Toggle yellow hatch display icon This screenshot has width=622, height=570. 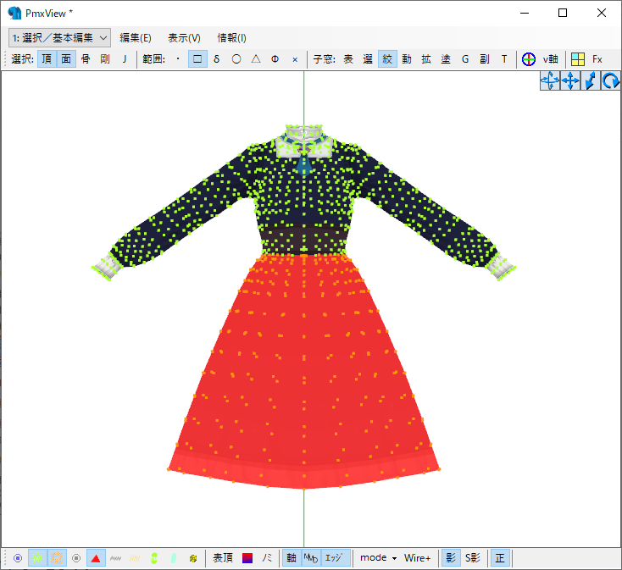coord(135,558)
